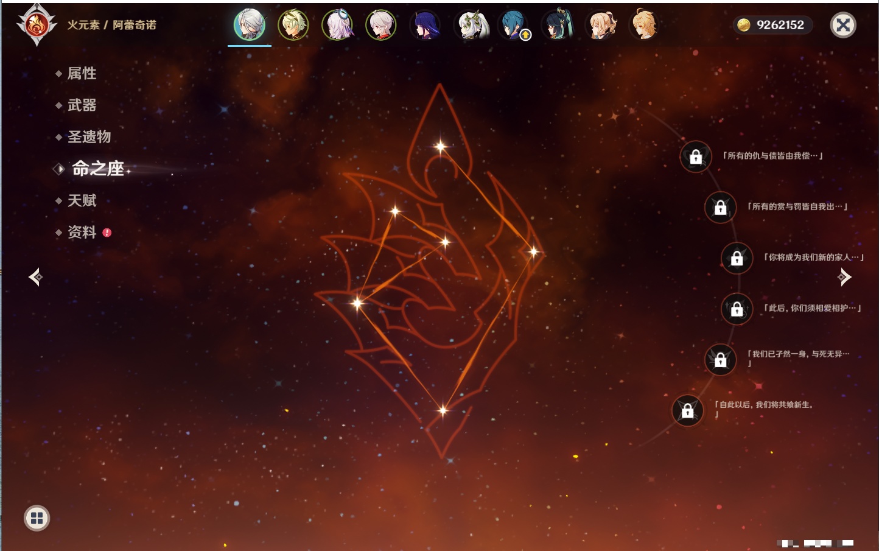Select the silver-haired avatar with blue underline
The image size is (879, 551).
pos(250,25)
